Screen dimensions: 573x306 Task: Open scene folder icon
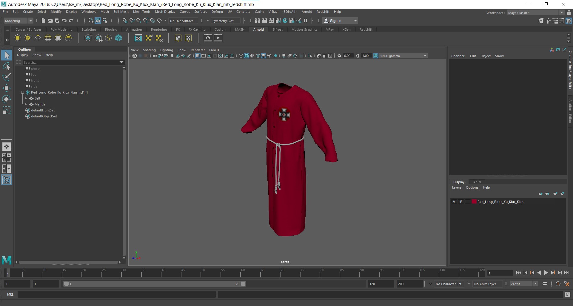pyautogui.click(x=50, y=21)
